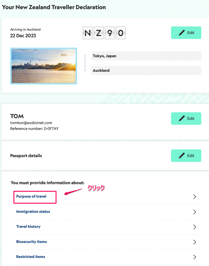Click the Tokyo, Japan departure field

click(x=146, y=56)
